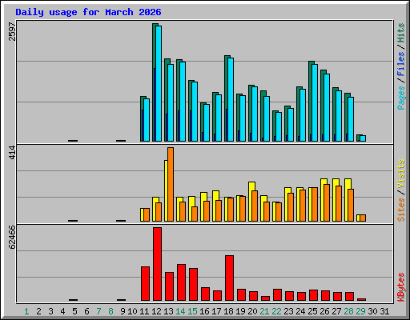
Task: Click the tallest hits bar for day 12
Action: [154, 82]
